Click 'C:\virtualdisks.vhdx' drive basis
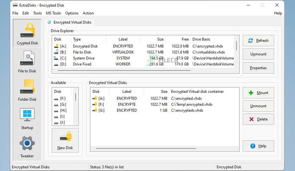 click(x=209, y=52)
